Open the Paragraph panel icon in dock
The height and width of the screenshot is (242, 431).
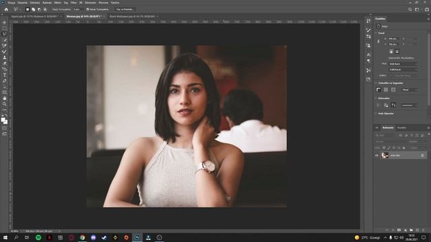[x=368, y=61]
